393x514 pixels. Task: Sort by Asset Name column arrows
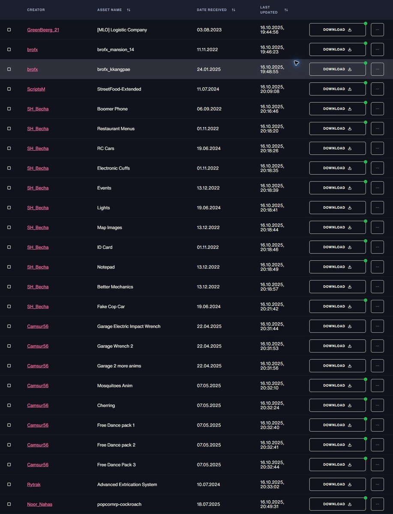click(129, 10)
